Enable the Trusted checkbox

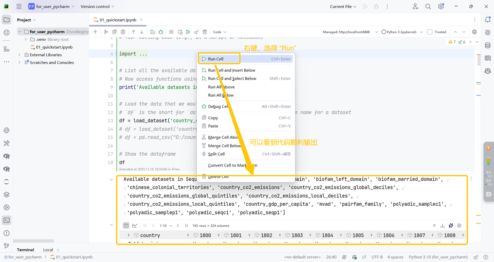(x=430, y=32)
